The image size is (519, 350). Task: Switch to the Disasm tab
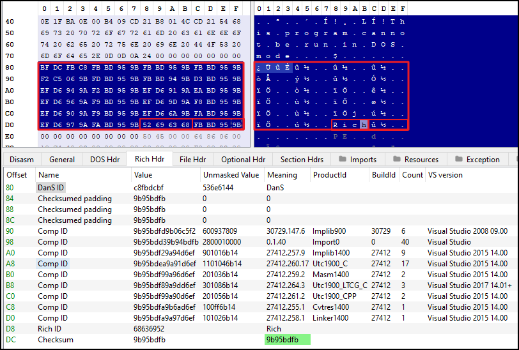pyautogui.click(x=22, y=160)
